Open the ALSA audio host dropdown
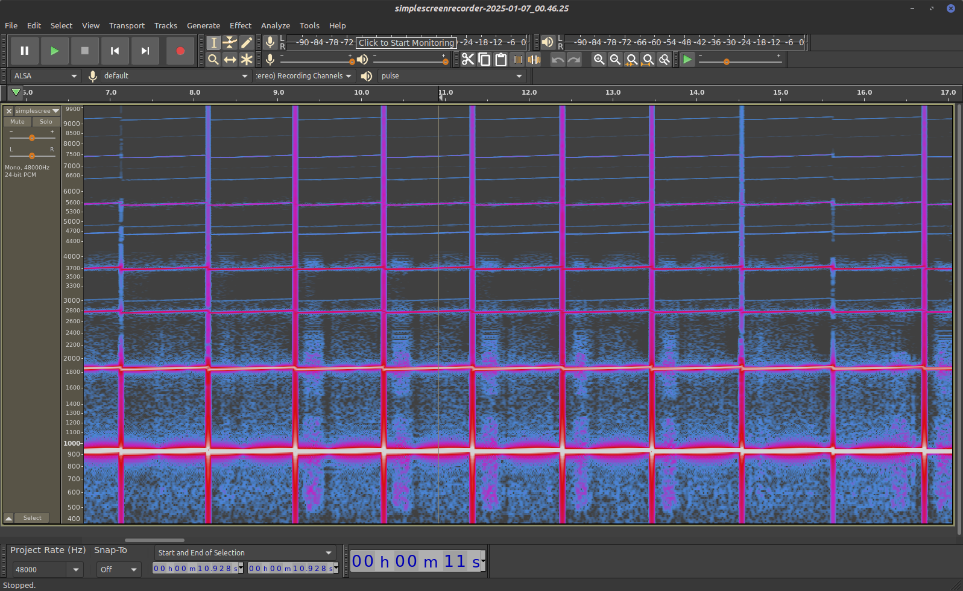 point(45,76)
